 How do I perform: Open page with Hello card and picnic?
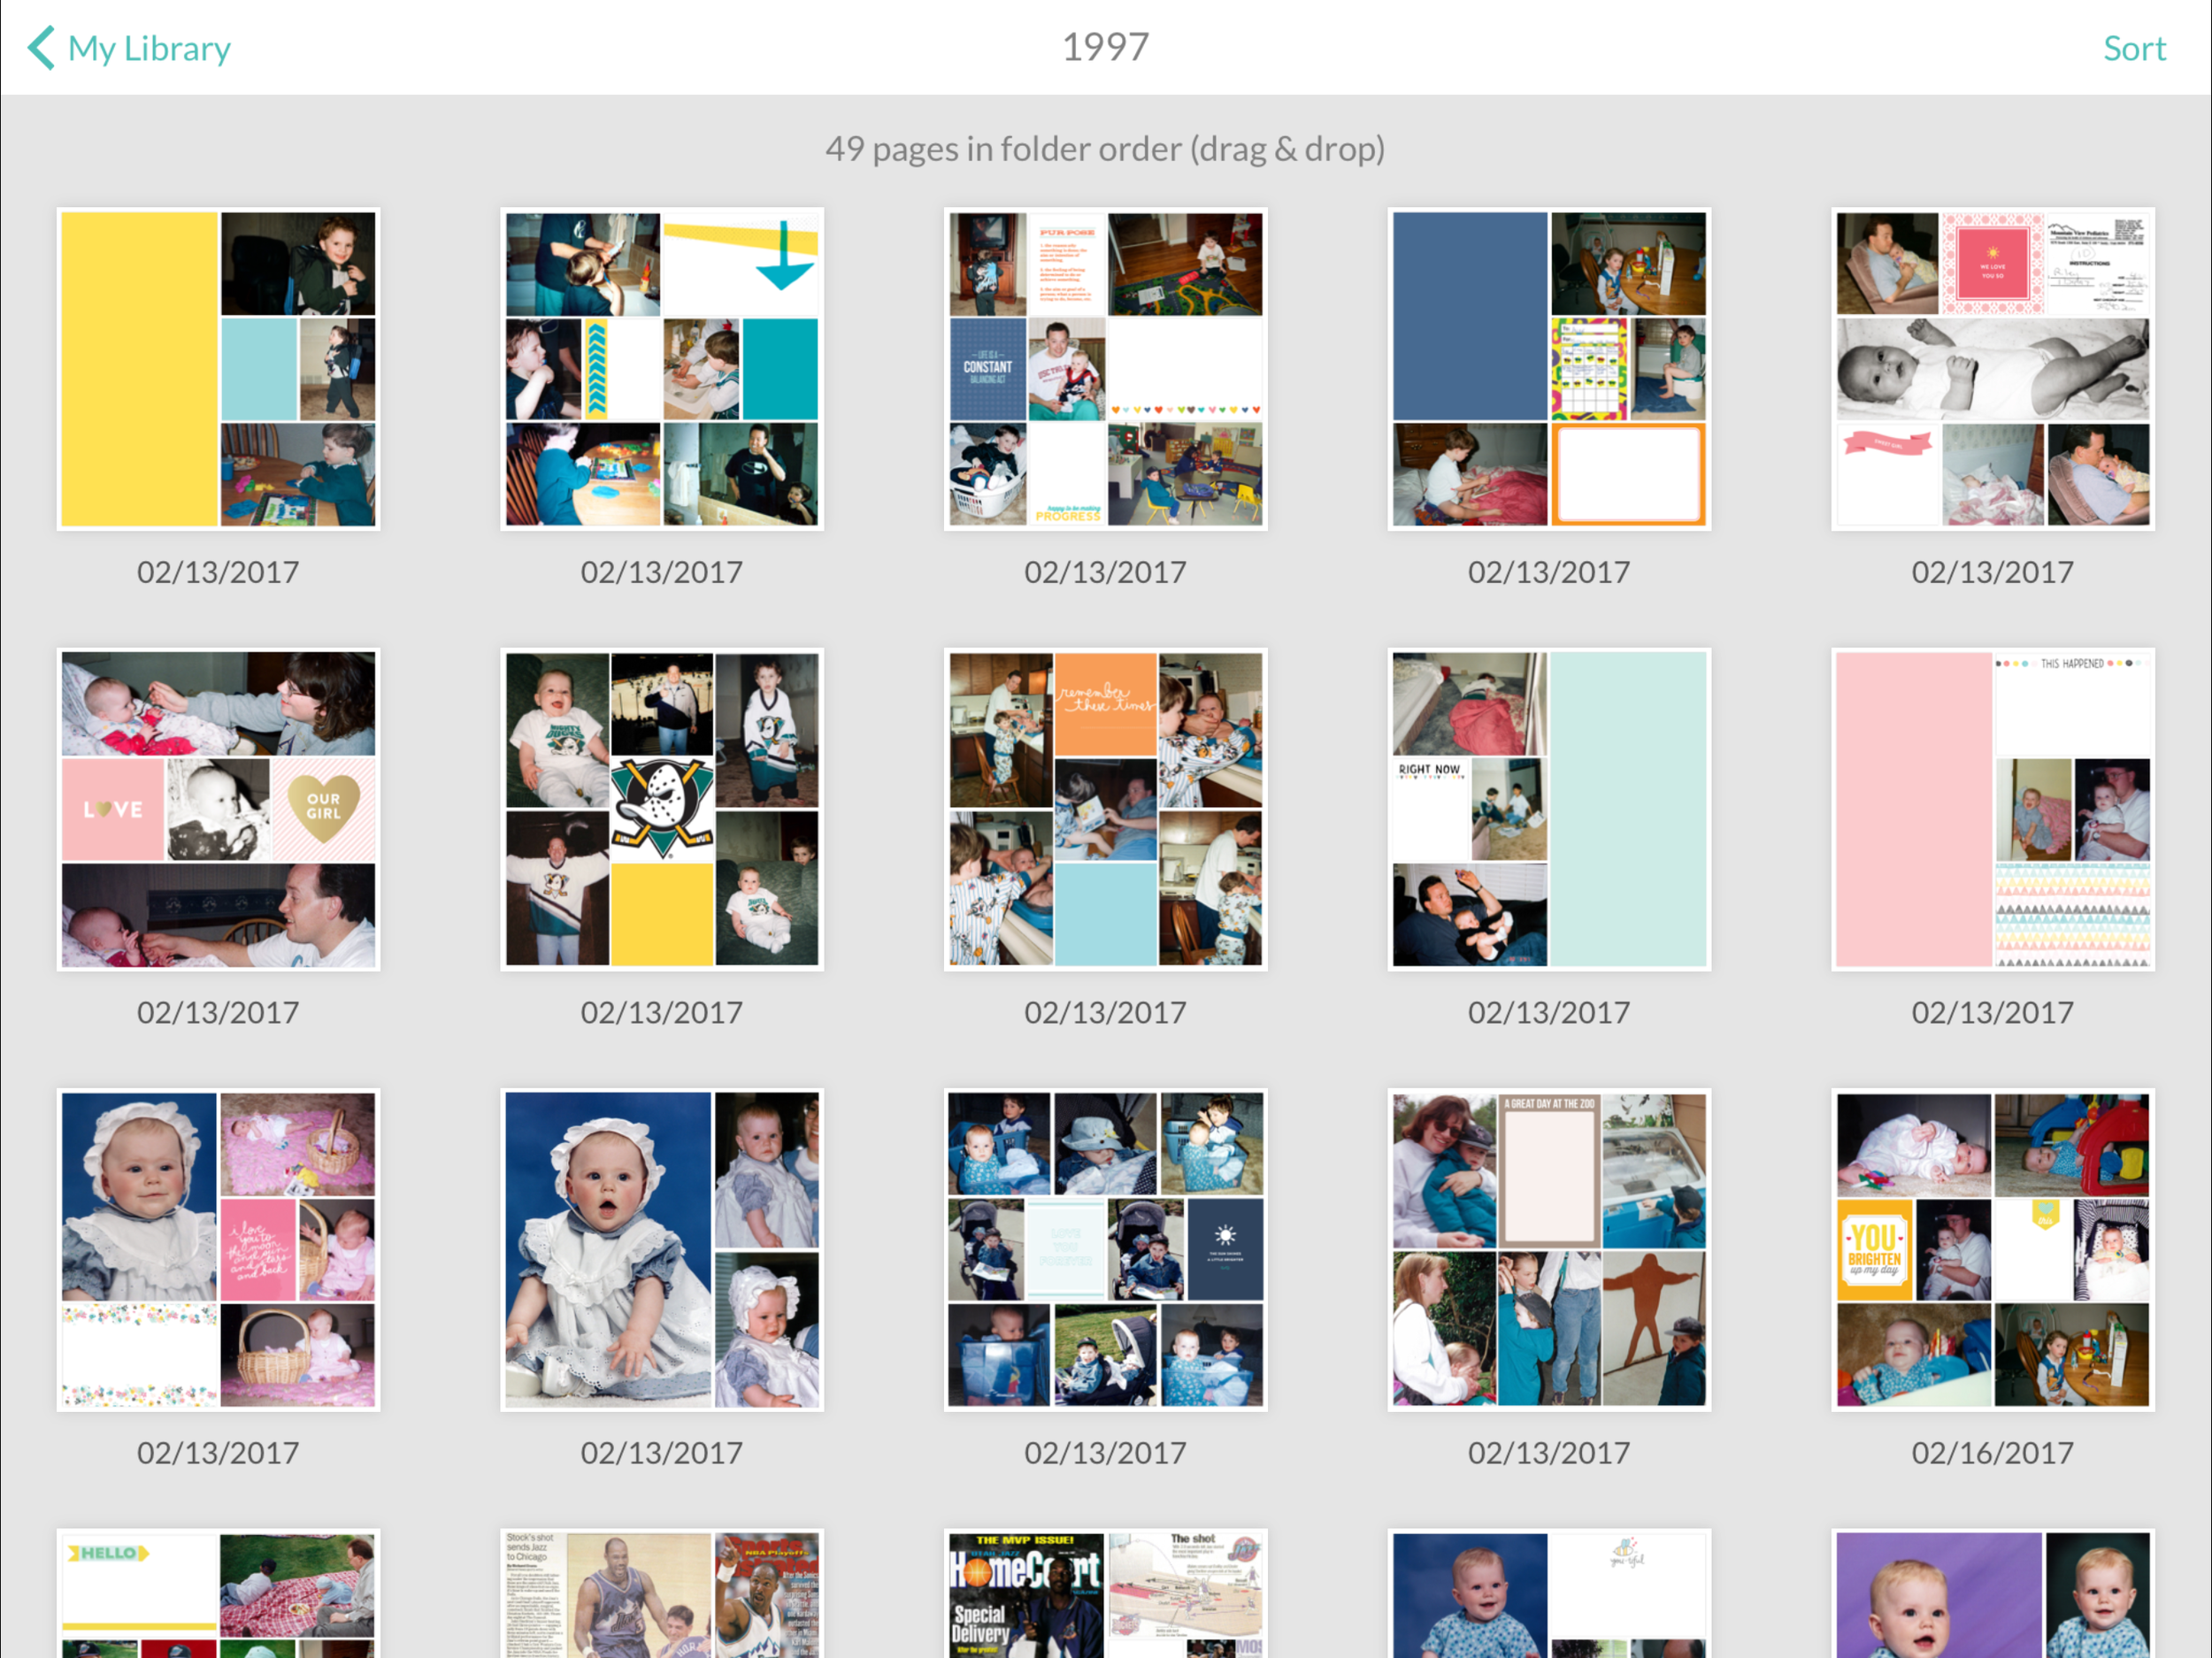tap(218, 1593)
